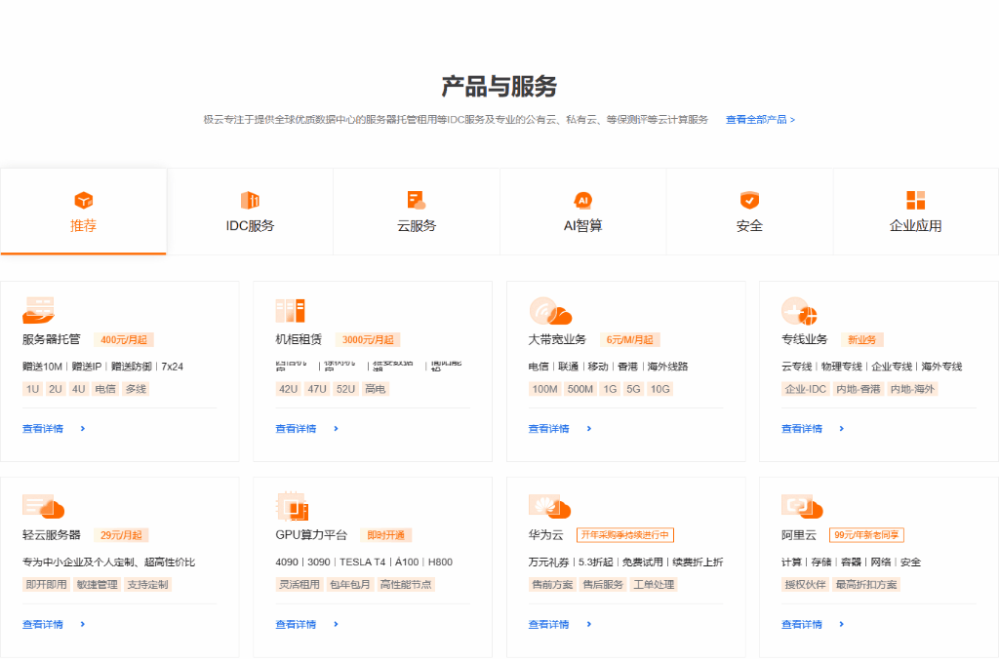Click the 机柜租赁 cabinet rental icon
The width and height of the screenshot is (999, 659).
(x=290, y=310)
